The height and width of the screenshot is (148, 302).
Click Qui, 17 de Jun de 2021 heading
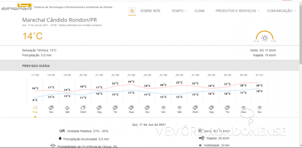pyautogui.click(x=149, y=125)
